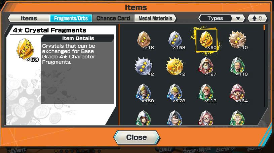
Task: Switch to the Items tab
Action: tap(29, 18)
